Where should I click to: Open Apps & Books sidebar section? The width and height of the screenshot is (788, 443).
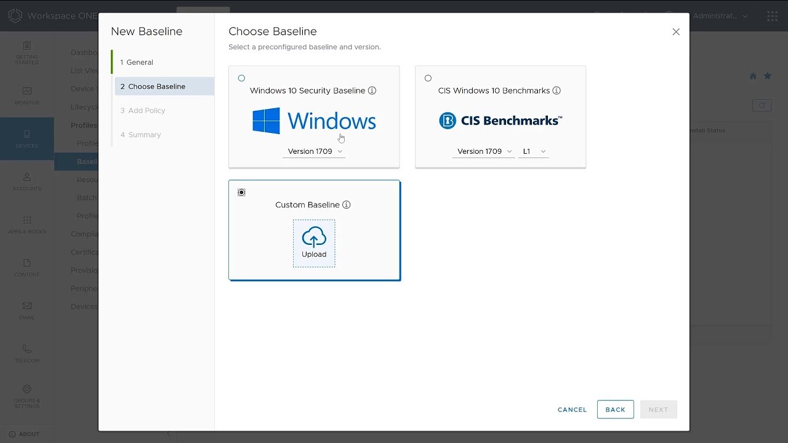click(27, 225)
